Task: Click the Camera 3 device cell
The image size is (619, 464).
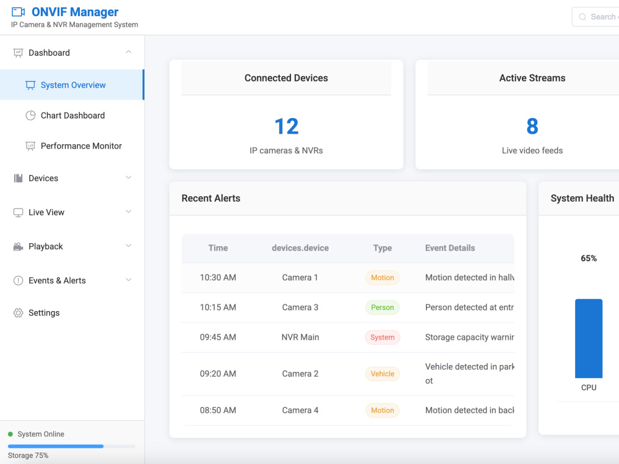Action: (300, 307)
